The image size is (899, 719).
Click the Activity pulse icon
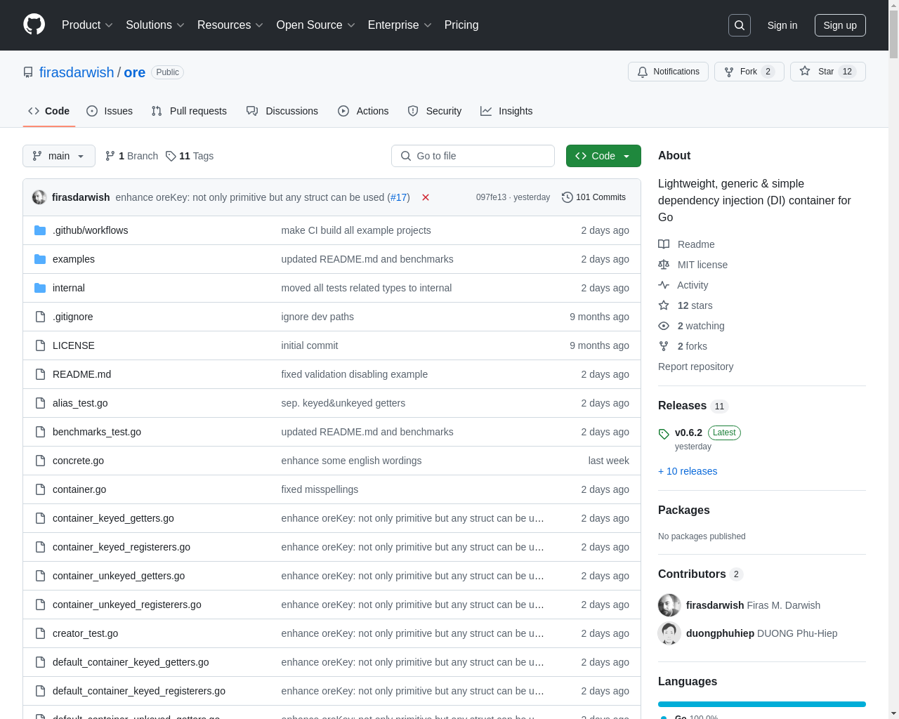664,285
